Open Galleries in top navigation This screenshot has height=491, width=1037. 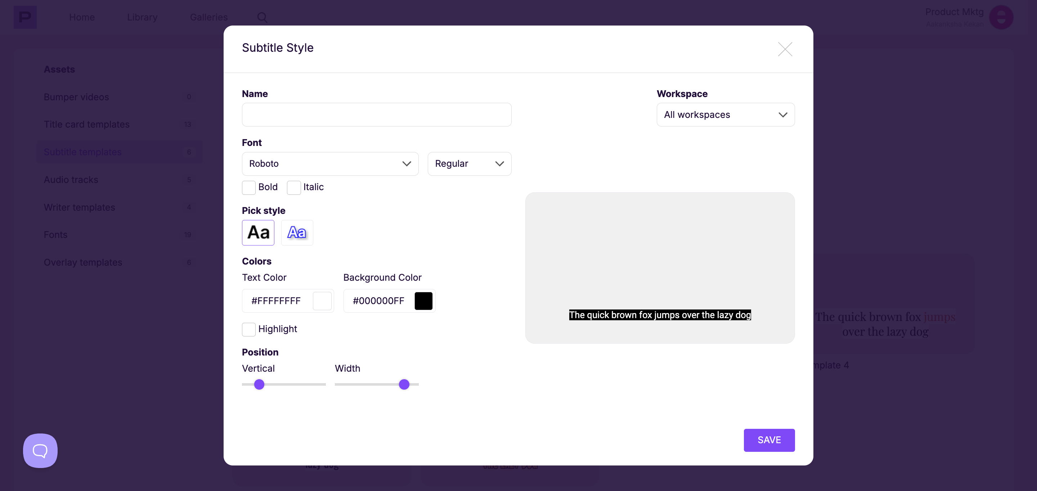point(208,17)
